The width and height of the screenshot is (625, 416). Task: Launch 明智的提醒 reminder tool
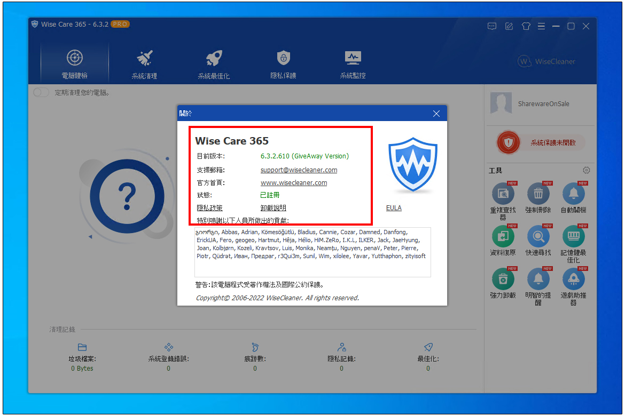[x=538, y=286]
